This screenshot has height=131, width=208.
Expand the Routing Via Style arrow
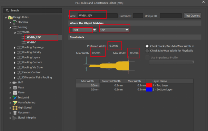point(15,68)
